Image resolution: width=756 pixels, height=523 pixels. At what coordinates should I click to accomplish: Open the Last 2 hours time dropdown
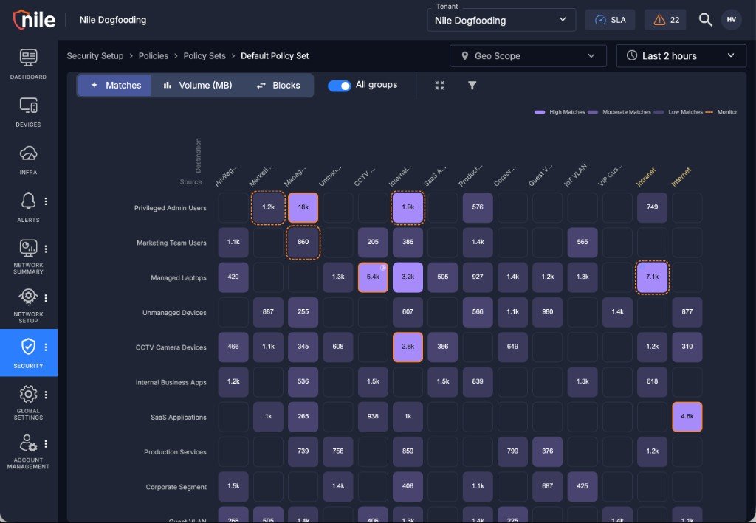click(x=681, y=56)
